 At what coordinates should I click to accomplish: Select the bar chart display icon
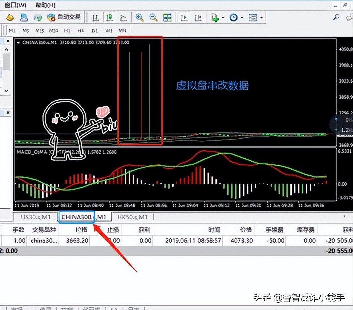click(x=95, y=17)
